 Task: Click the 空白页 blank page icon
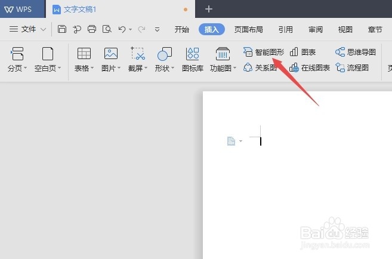pos(48,54)
